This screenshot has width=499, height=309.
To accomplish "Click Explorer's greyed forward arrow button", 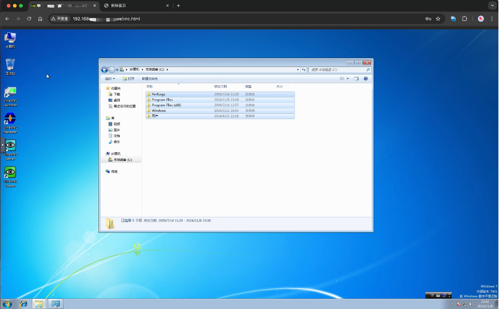I will point(112,69).
